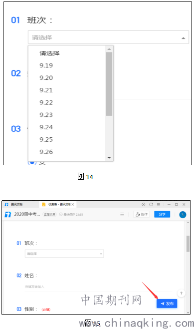This screenshot has width=194, height=329.
Task: Choose 9.25 from the dropdown list
Action: click(46, 139)
